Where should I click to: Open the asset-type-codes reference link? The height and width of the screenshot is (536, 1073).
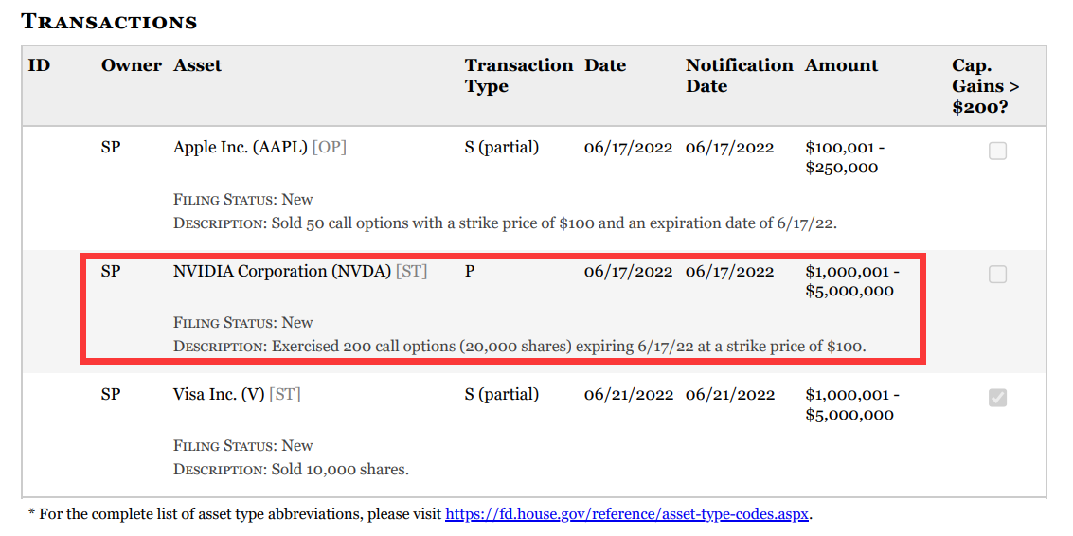[627, 515]
